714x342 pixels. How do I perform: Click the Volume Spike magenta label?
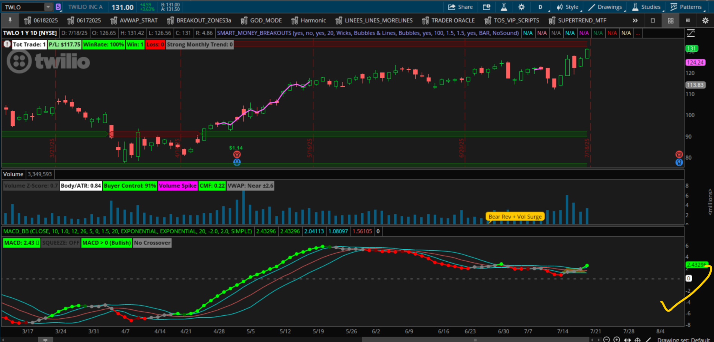(178, 185)
